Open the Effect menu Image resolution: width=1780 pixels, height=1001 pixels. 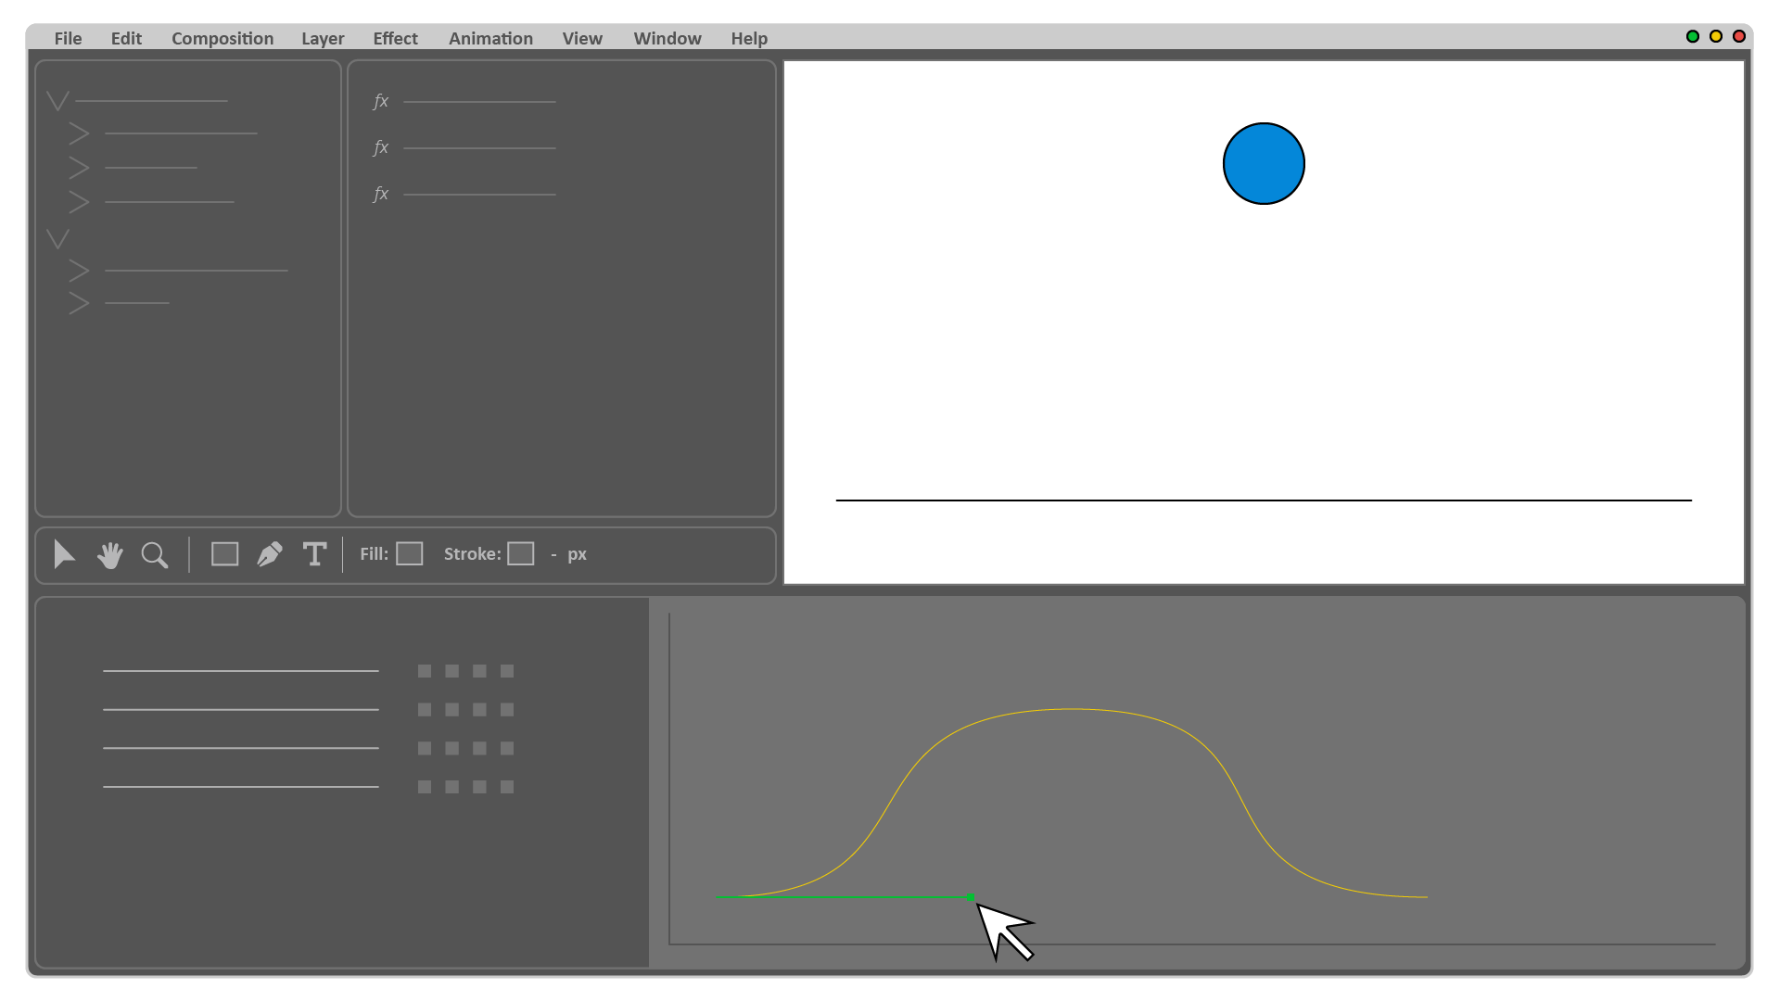point(395,38)
